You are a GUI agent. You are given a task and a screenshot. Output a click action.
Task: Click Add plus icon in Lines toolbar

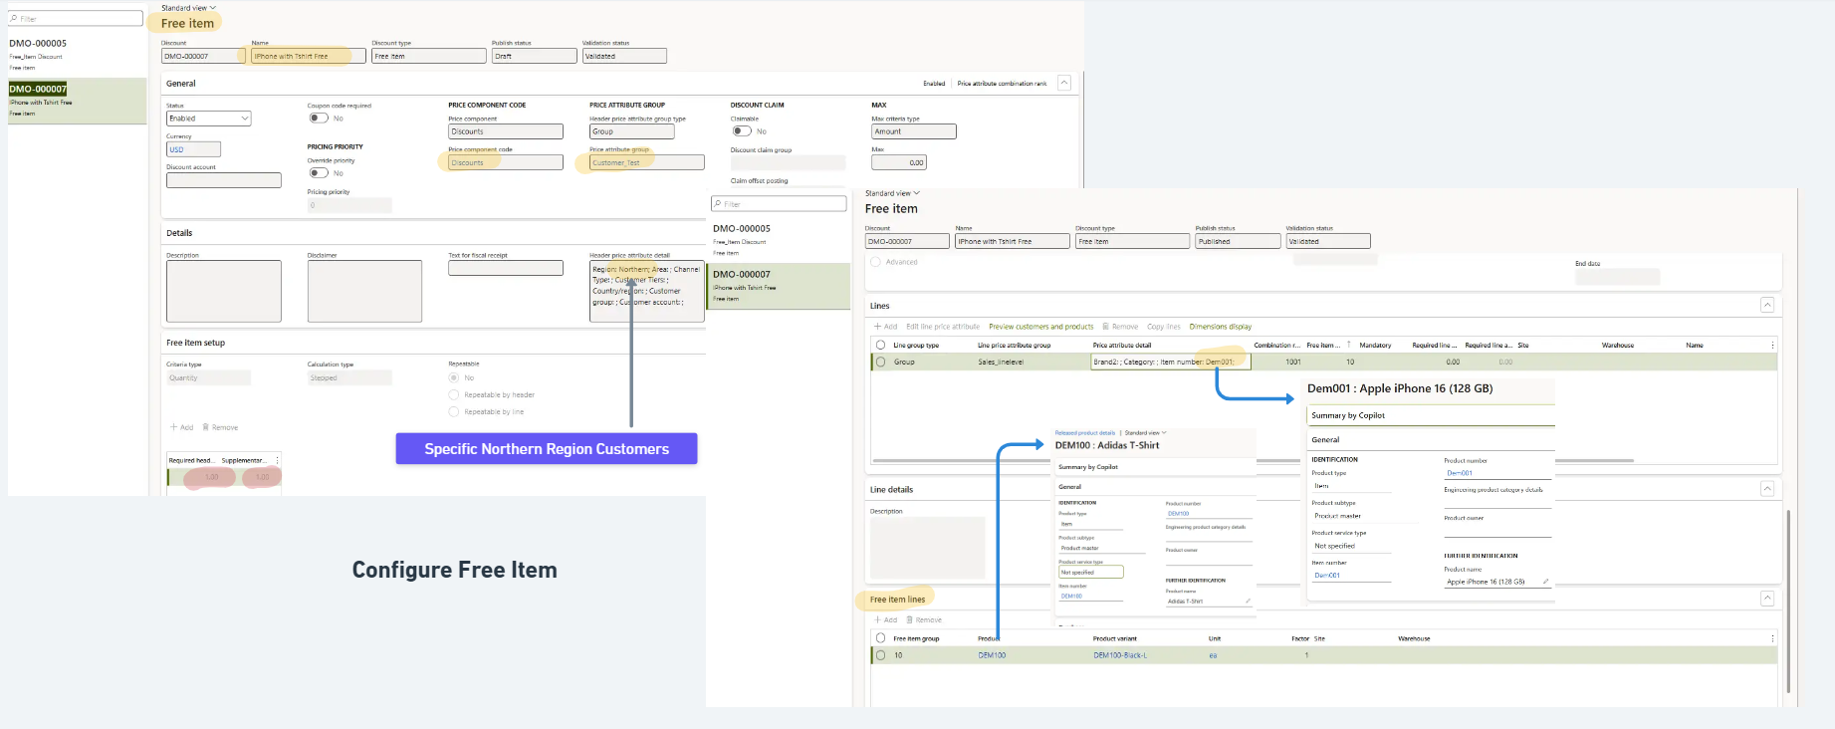click(878, 327)
